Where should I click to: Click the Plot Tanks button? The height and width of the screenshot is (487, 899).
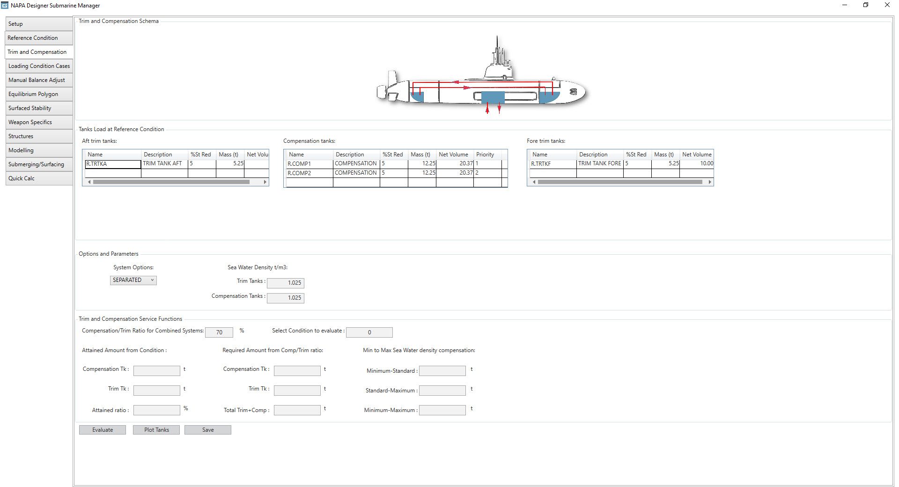coord(156,430)
